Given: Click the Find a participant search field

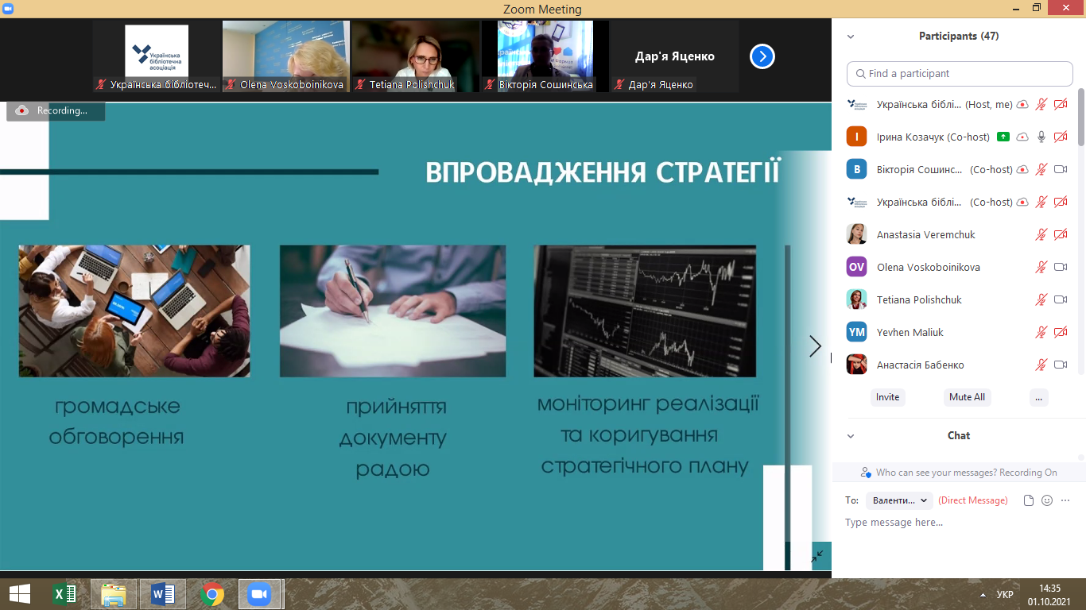Looking at the screenshot, I should [x=960, y=74].
